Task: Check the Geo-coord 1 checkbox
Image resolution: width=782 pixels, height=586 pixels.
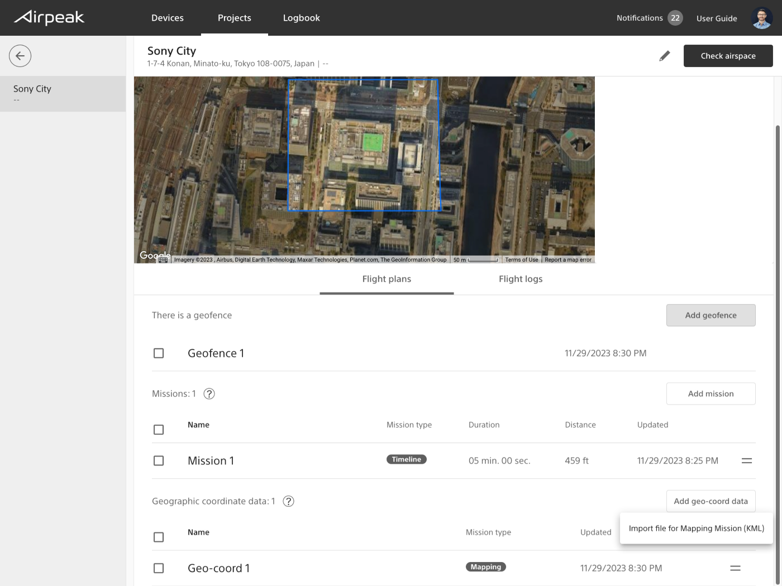Action: coord(159,568)
